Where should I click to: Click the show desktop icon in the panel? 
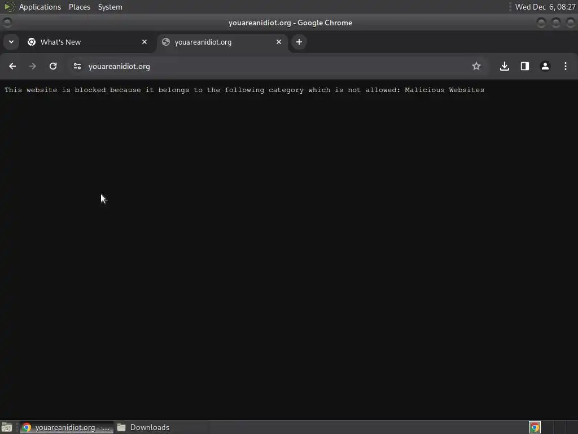point(7,427)
